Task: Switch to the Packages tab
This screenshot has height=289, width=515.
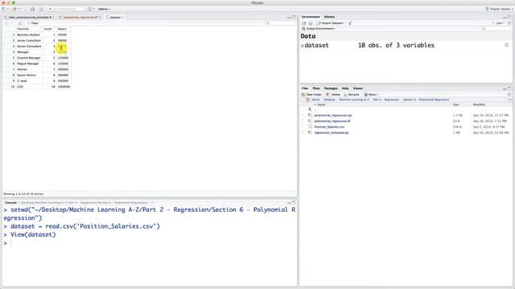Action: coord(331,88)
